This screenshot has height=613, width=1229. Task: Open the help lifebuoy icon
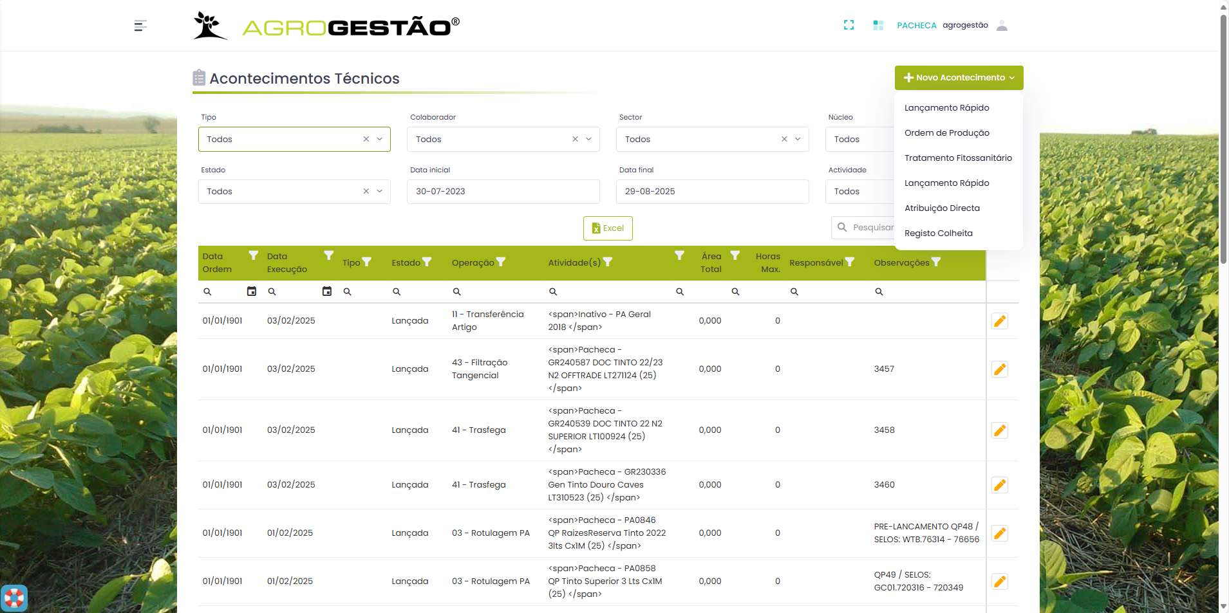14,598
